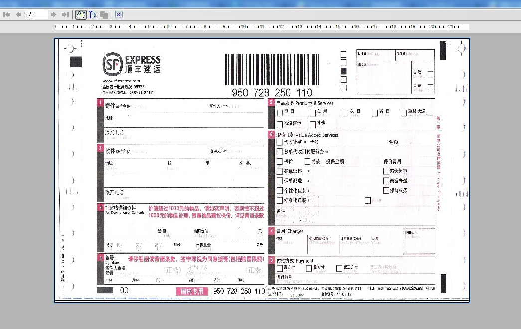This screenshot has height=329, width=521.
Task: Tick the 次晨 checkbox
Action: (312, 113)
